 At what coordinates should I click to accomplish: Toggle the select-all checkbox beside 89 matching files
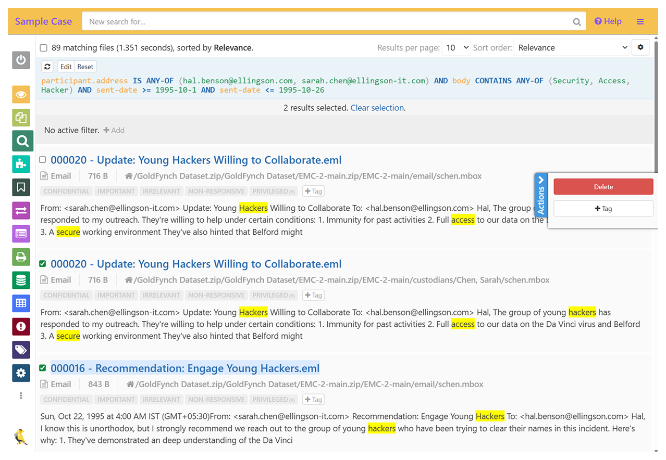[44, 48]
